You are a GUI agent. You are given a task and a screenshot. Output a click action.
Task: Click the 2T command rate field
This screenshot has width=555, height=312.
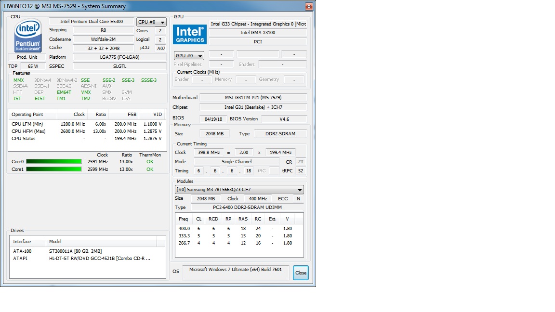point(301,162)
